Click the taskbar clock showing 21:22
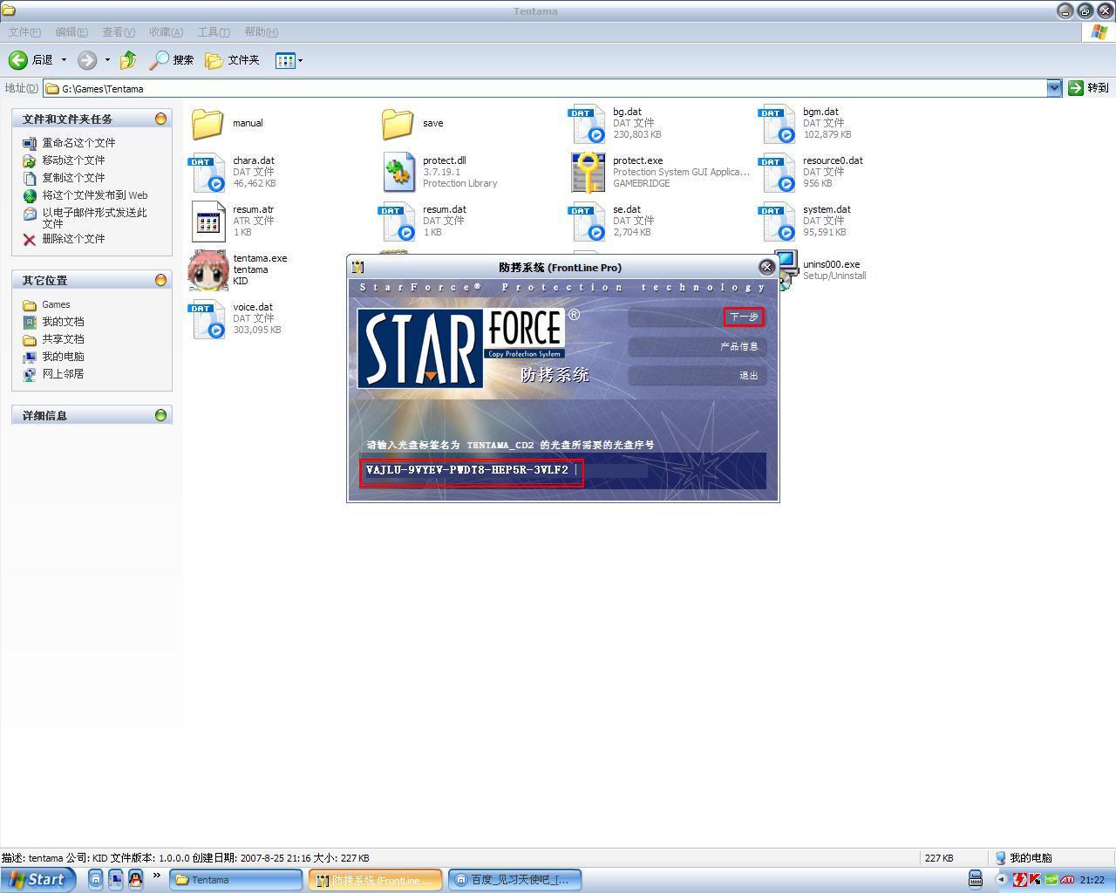 coord(1092,880)
